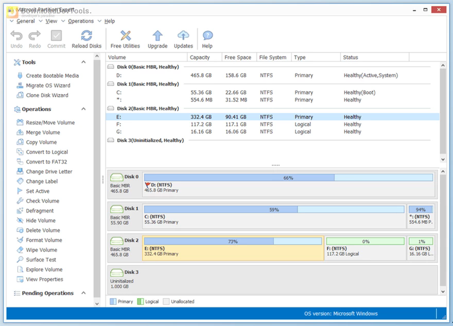The image size is (453, 326).
Task: Click the Undo toolbar icon
Action: (x=16, y=36)
